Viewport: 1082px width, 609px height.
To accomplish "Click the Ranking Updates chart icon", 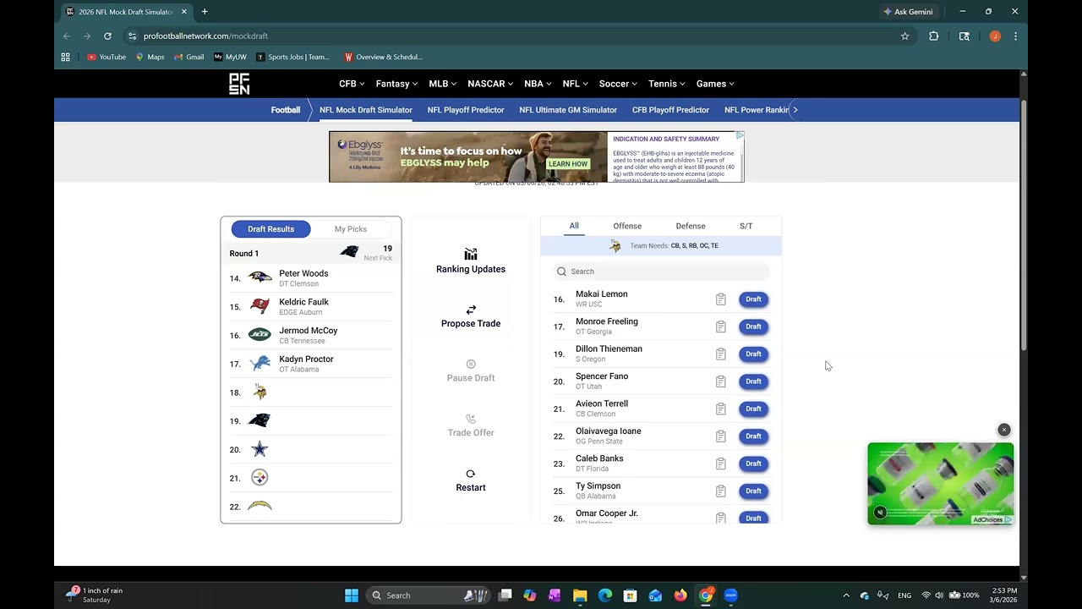I will [x=471, y=255].
